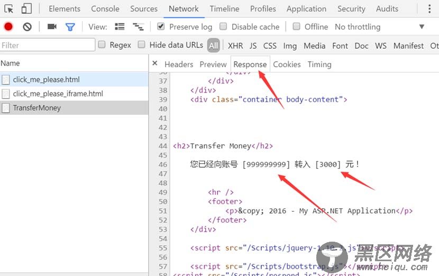Screen dimensions: 439x276
Task: Show the Cookies tab
Action: [287, 65]
